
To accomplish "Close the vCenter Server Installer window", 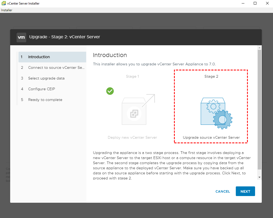I will pos(267,3).
